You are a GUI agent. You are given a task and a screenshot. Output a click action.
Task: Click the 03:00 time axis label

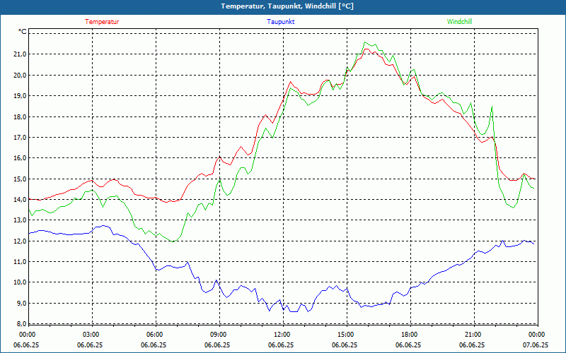(91, 335)
